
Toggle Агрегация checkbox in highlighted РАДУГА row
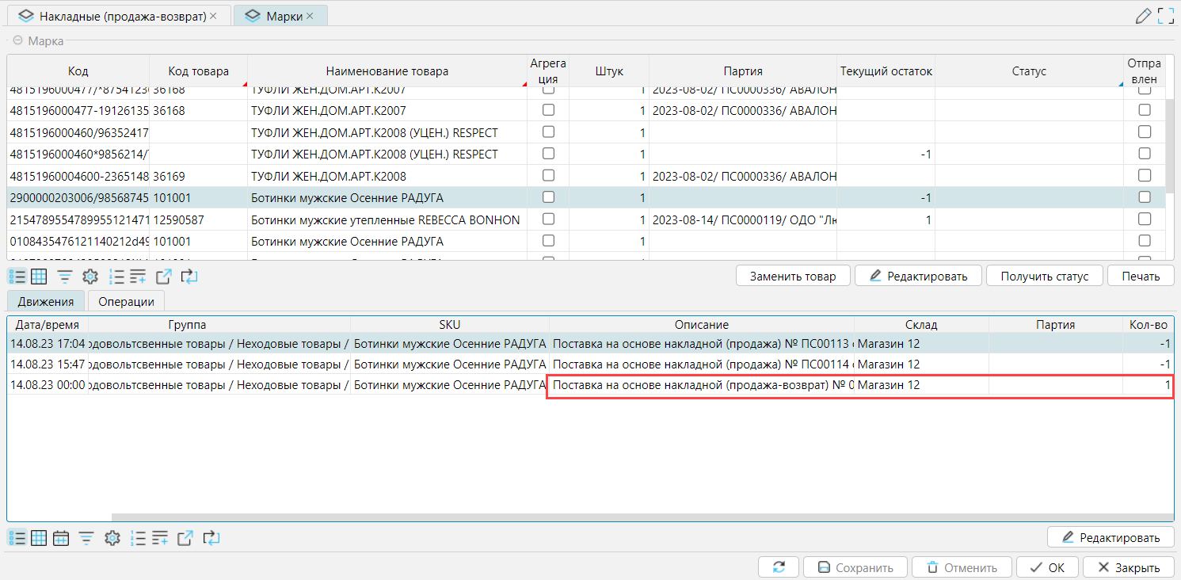coord(548,197)
